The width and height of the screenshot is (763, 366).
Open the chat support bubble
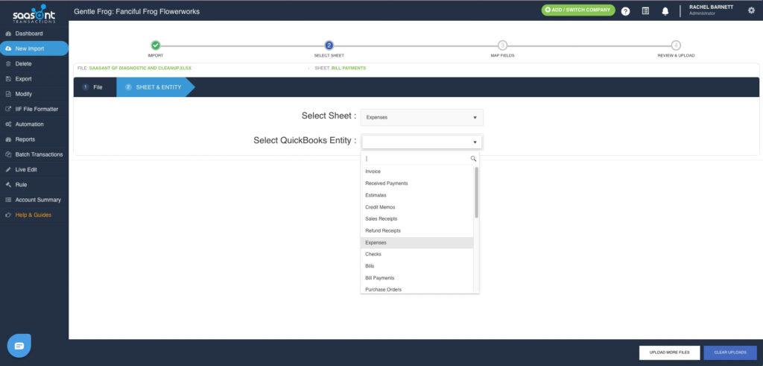[x=19, y=346]
